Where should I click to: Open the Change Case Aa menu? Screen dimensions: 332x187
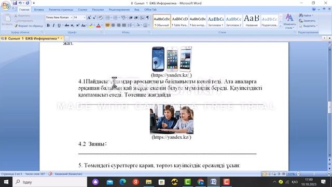tap(84, 25)
